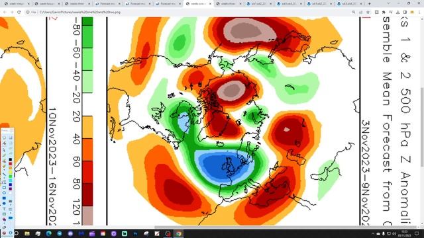
Task: Open the zoom magnifier icon in the address bar
Action: (354, 12)
